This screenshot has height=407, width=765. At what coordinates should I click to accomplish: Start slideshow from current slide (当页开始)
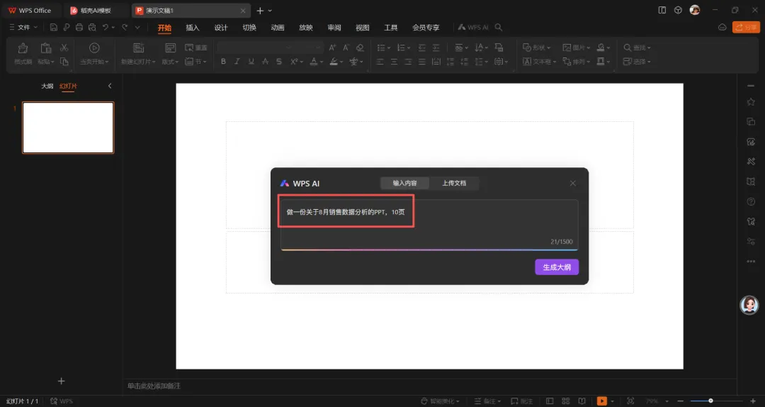point(94,54)
